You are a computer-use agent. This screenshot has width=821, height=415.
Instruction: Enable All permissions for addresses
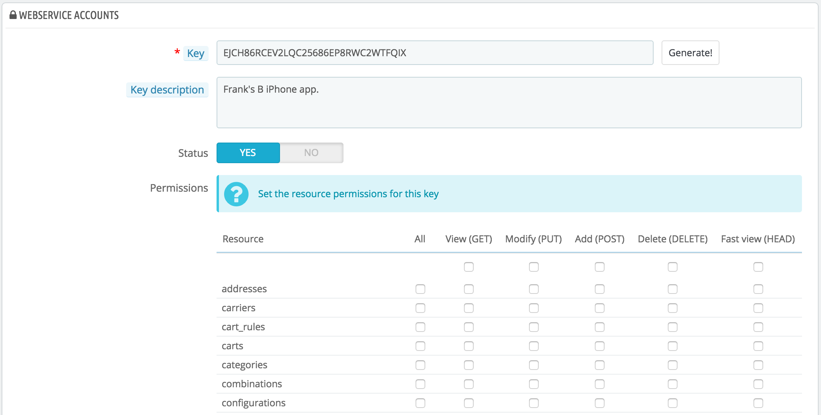(420, 289)
